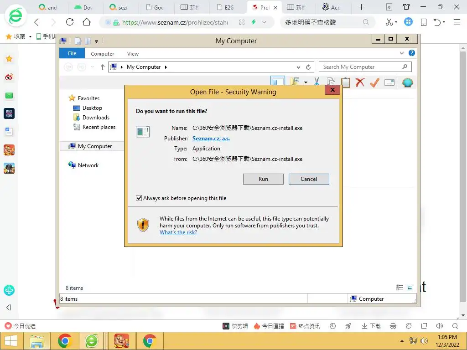Go to the browser home page
Viewport: 467px width, 350px height.
click(x=87, y=22)
